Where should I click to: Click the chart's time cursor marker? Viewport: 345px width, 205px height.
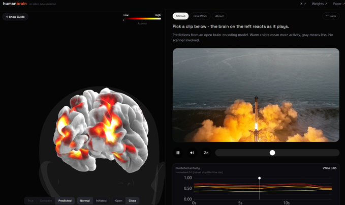260,178
